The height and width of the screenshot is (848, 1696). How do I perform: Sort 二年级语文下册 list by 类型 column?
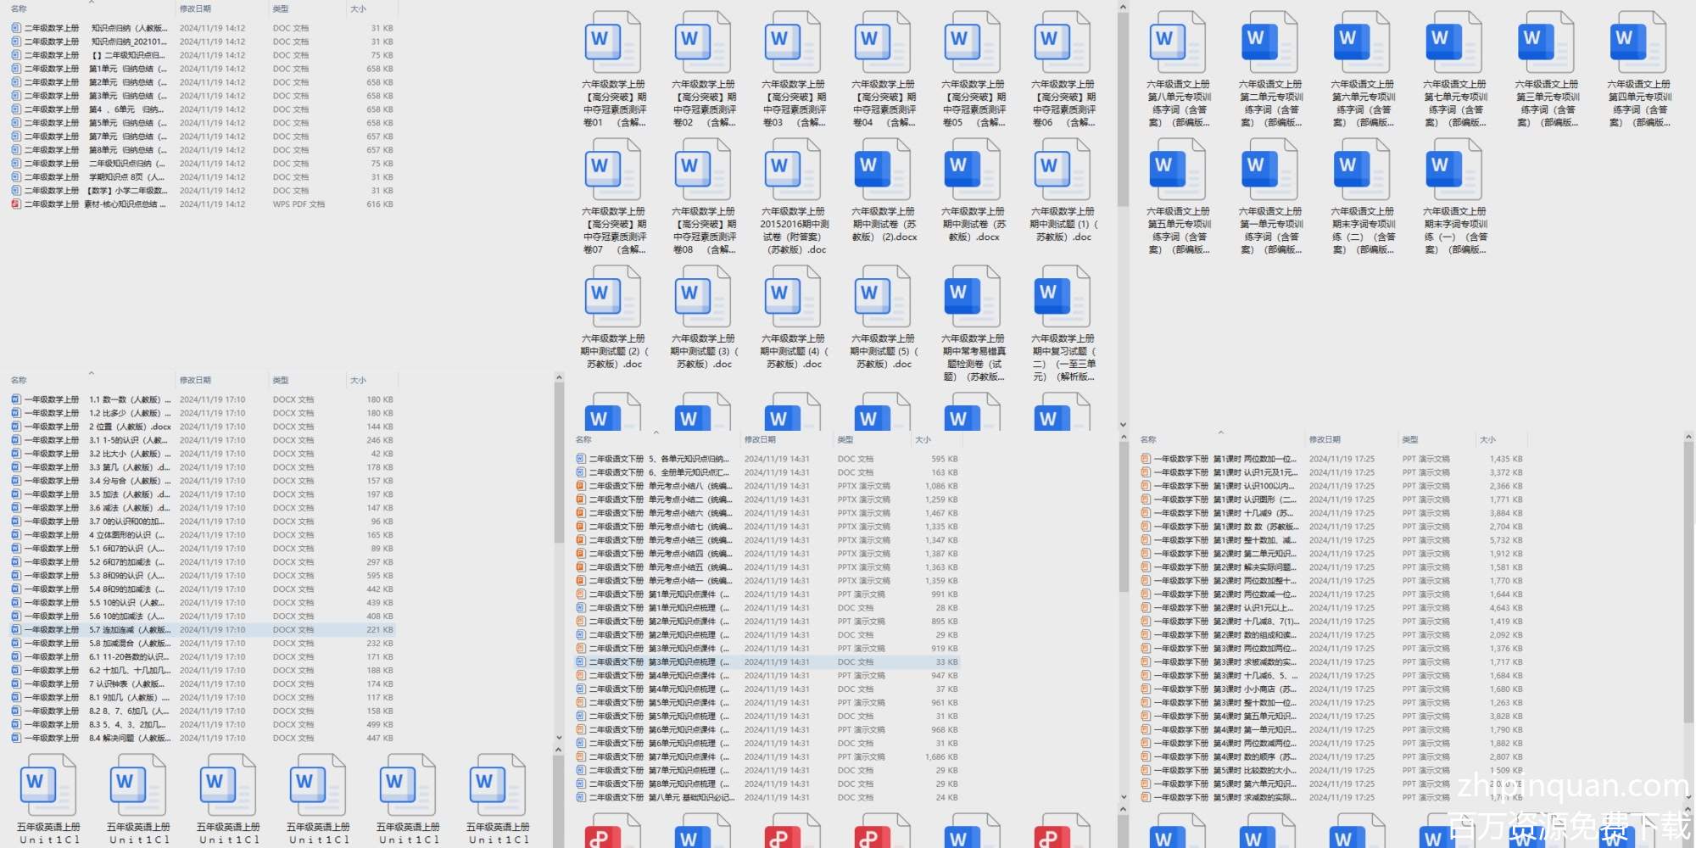point(845,439)
